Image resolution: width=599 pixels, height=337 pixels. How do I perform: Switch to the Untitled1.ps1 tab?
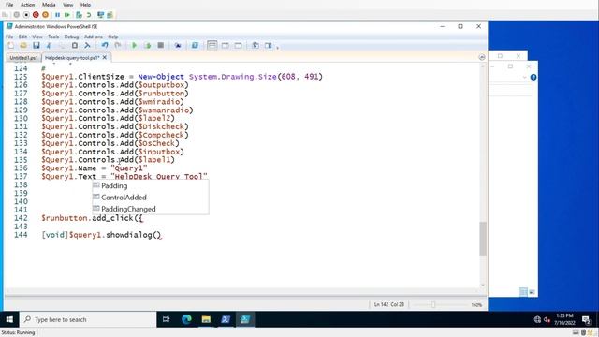23,58
